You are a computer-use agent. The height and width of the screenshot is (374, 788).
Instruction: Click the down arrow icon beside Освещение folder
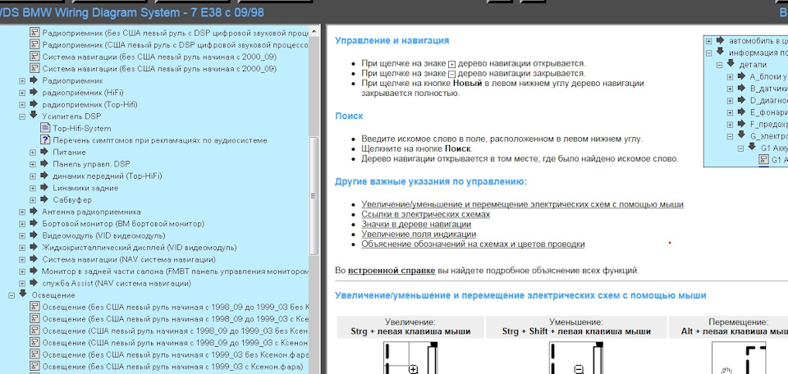pyautogui.click(x=23, y=294)
